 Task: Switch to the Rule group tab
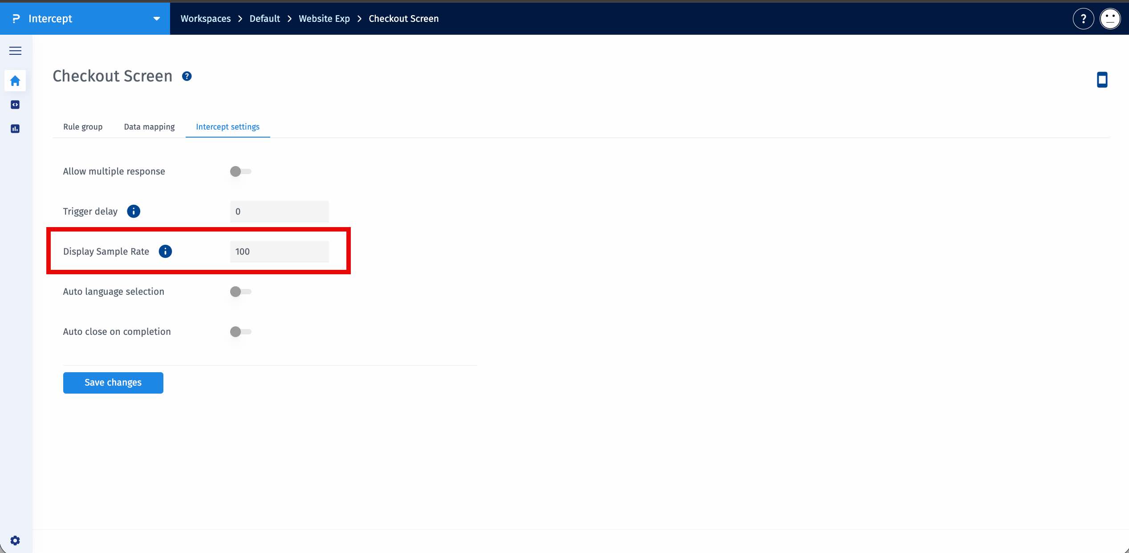(83, 126)
